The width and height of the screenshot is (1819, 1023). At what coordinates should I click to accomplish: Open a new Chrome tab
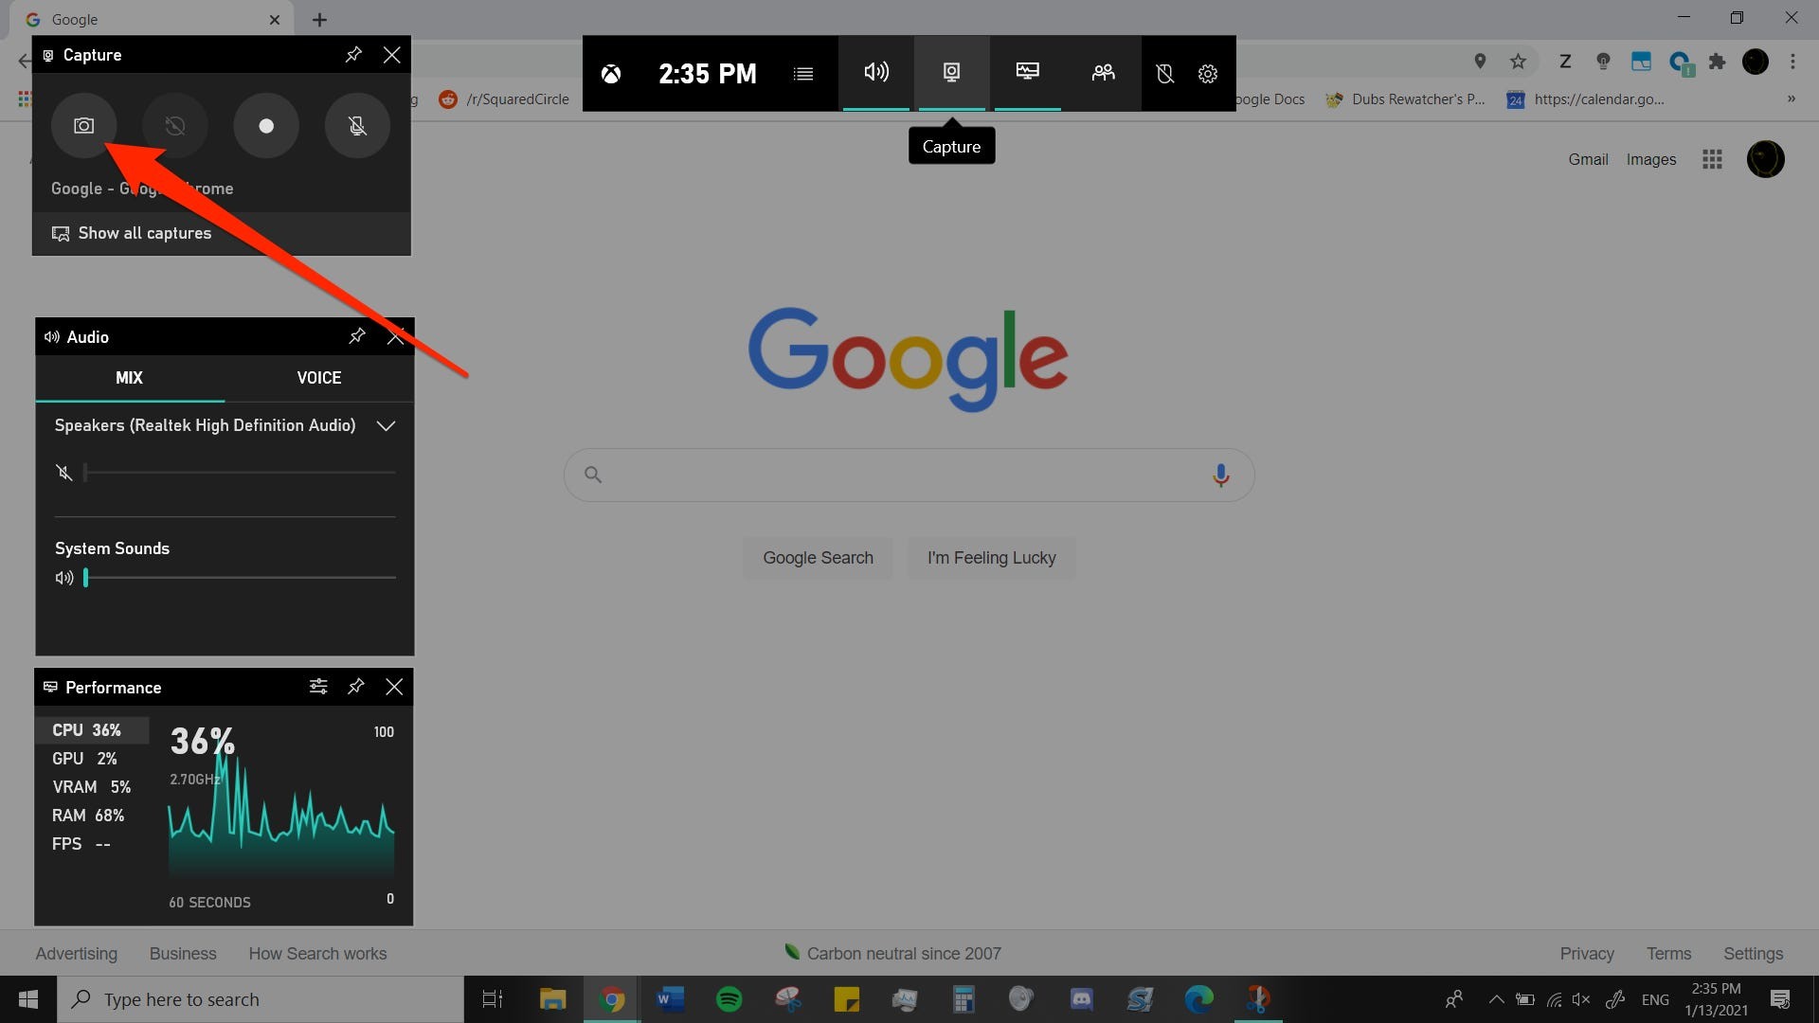(x=319, y=19)
